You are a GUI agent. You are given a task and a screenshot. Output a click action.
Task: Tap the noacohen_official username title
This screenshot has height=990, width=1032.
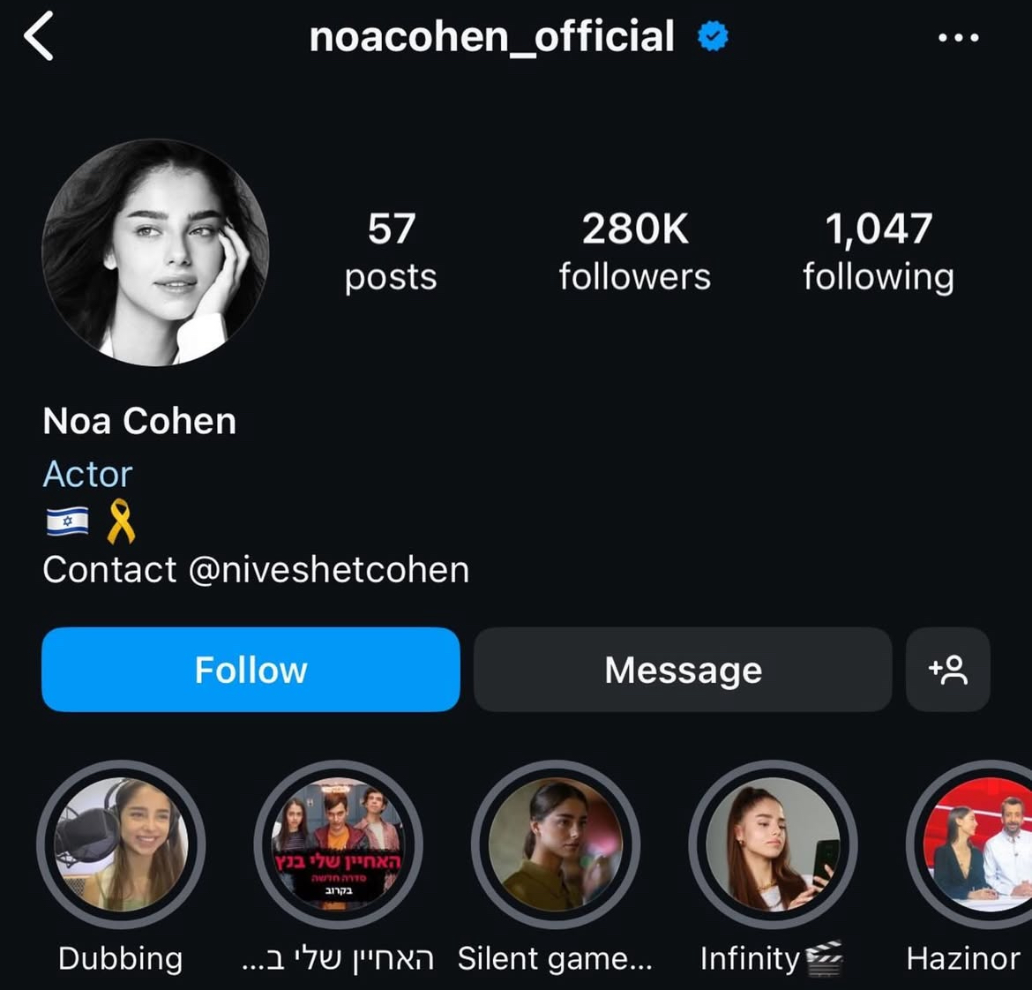tap(492, 36)
